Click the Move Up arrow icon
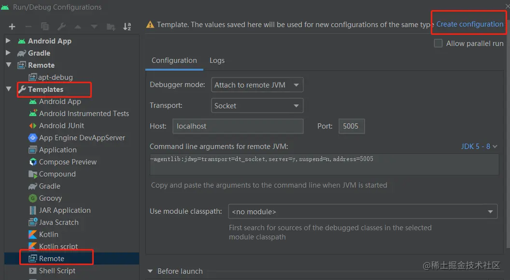 (78, 27)
